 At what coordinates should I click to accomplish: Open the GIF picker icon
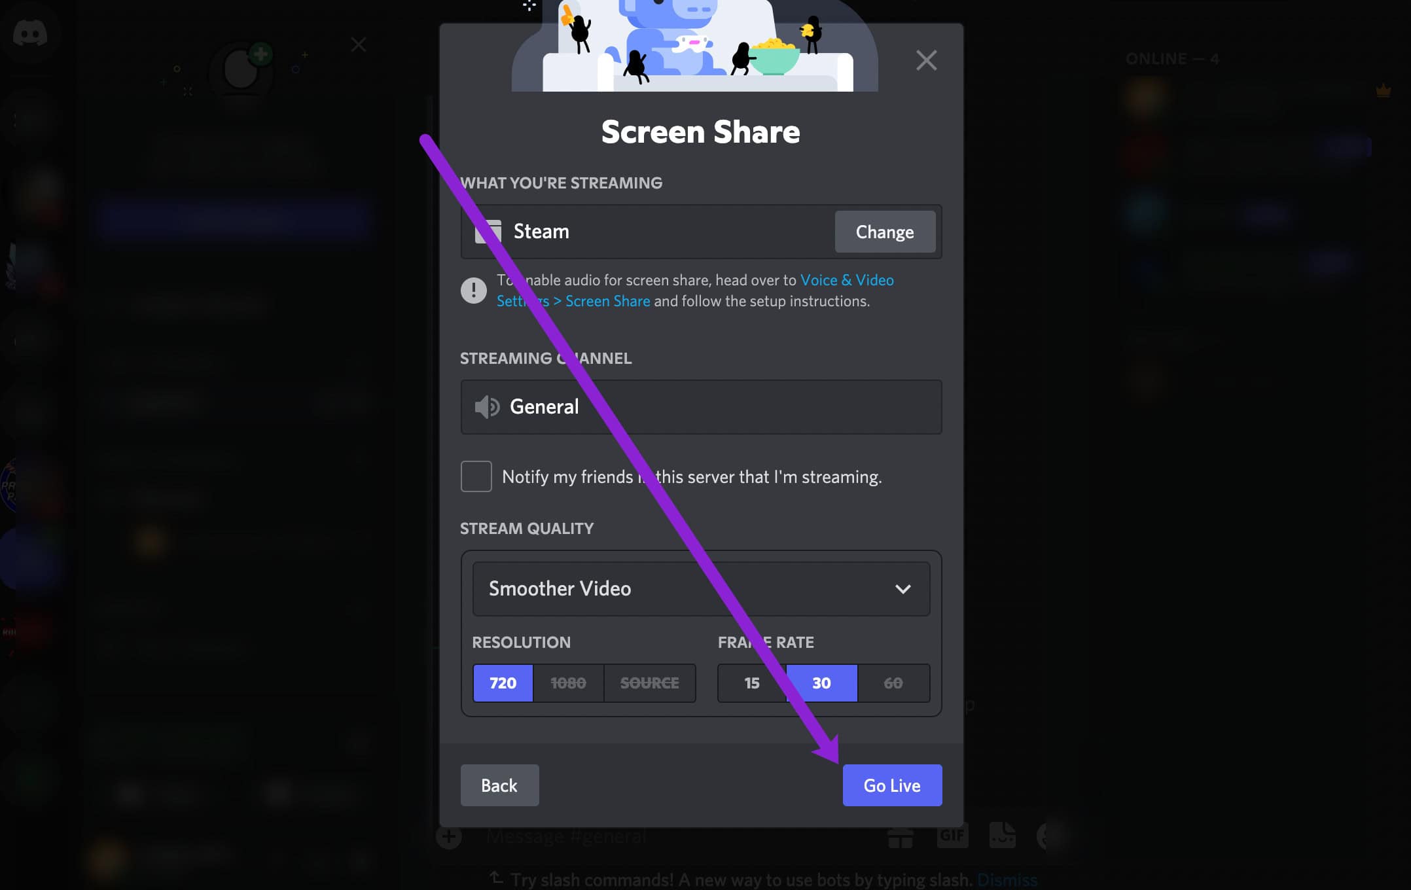pyautogui.click(x=952, y=836)
